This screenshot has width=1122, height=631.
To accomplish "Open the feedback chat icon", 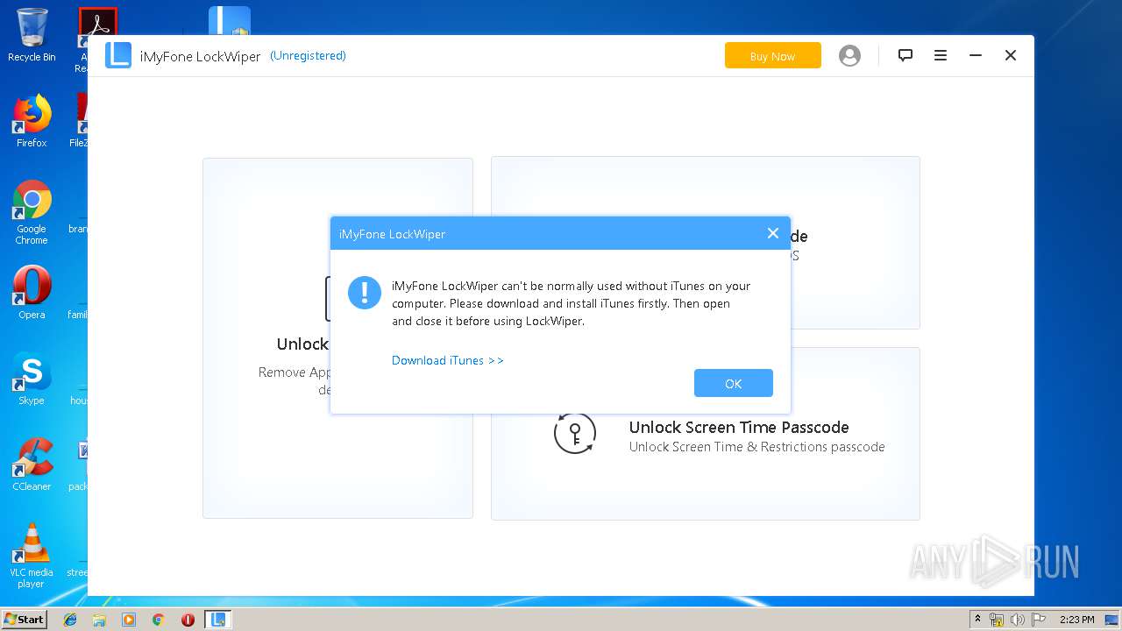I will click(x=905, y=55).
